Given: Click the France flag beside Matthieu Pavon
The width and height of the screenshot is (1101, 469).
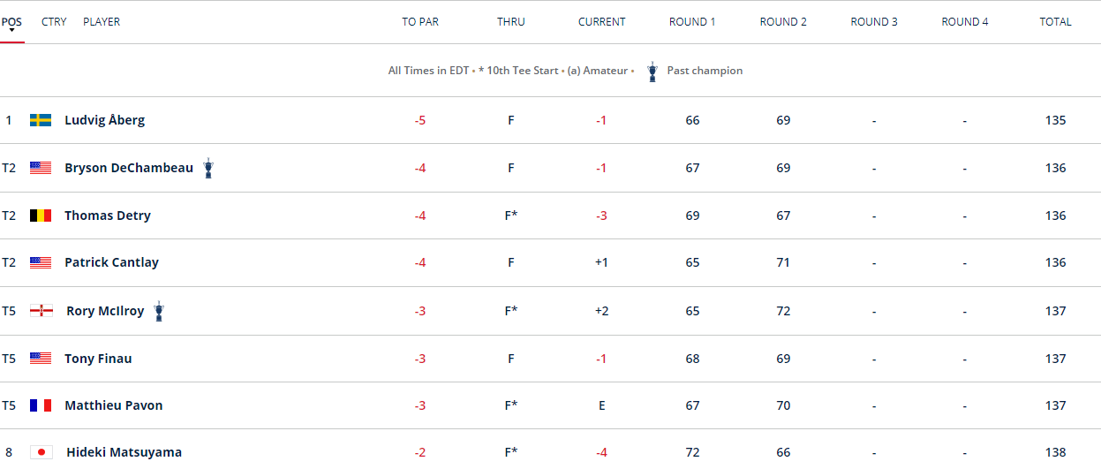Looking at the screenshot, I should pyautogui.click(x=41, y=405).
